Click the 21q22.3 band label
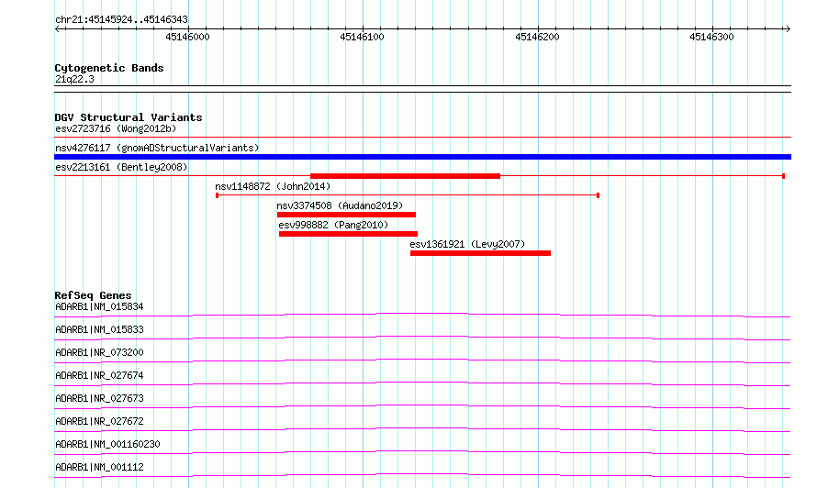The image size is (817, 488). click(x=74, y=80)
